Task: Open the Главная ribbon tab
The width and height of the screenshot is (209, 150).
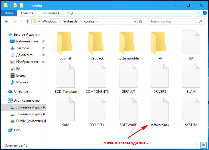Action: pyautogui.click(x=27, y=13)
